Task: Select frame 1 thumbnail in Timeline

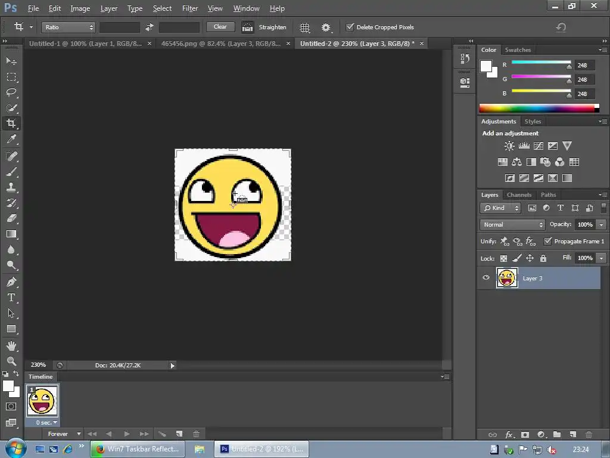Action: pyautogui.click(x=42, y=400)
